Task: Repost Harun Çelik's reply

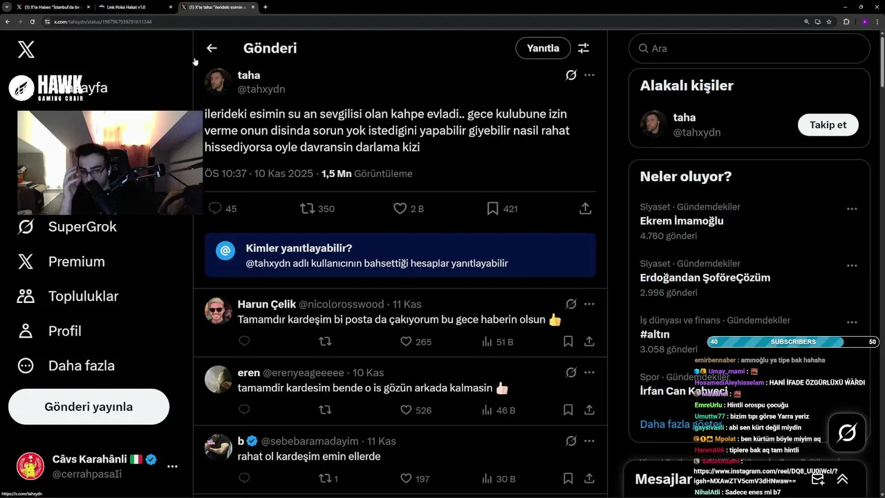Action: coord(325,341)
